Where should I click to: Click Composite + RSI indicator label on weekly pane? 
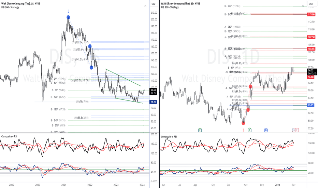pyautogui.click(x=12, y=136)
